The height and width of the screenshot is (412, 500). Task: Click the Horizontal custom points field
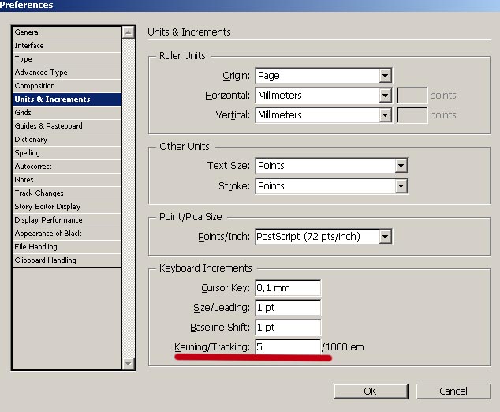412,96
